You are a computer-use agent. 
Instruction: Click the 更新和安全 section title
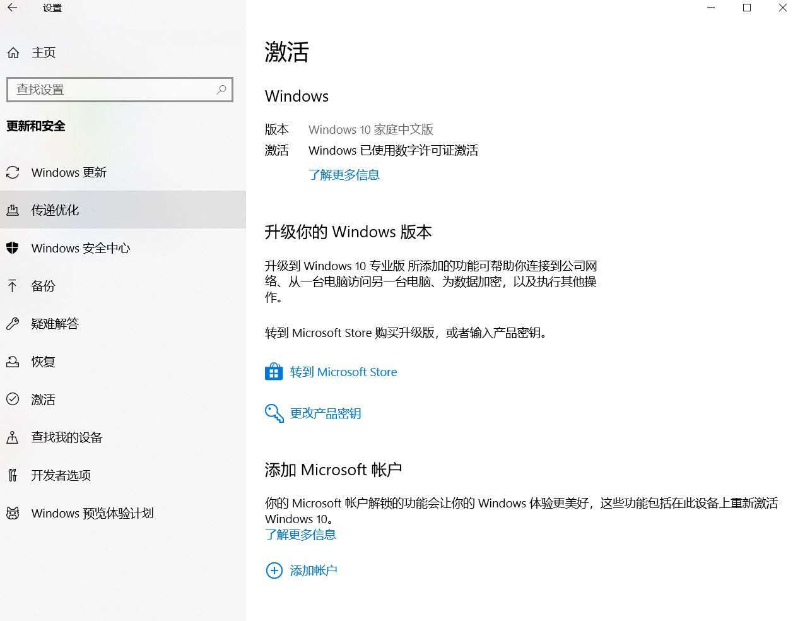[x=36, y=126]
